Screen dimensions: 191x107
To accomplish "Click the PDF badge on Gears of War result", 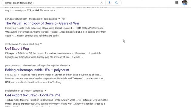I will pos(63,19).
